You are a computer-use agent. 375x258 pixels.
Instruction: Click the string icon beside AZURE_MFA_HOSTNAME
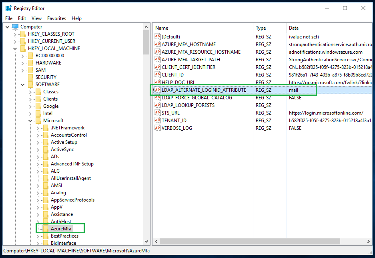coord(158,44)
